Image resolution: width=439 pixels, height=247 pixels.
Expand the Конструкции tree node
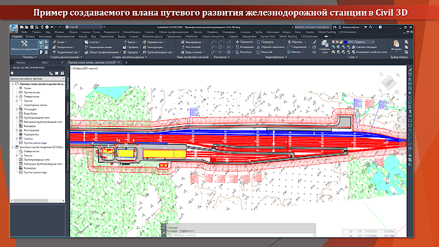click(16, 130)
